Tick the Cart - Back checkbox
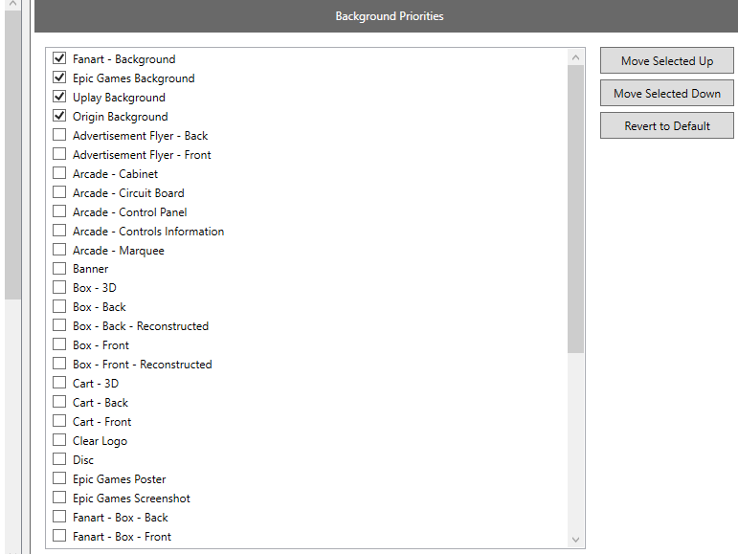738x554 pixels. pos(59,402)
